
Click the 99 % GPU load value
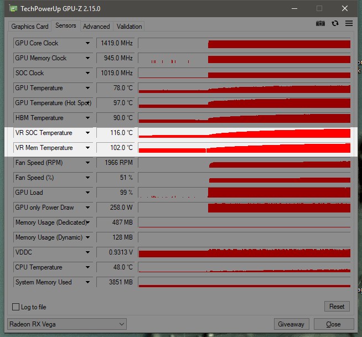point(116,193)
